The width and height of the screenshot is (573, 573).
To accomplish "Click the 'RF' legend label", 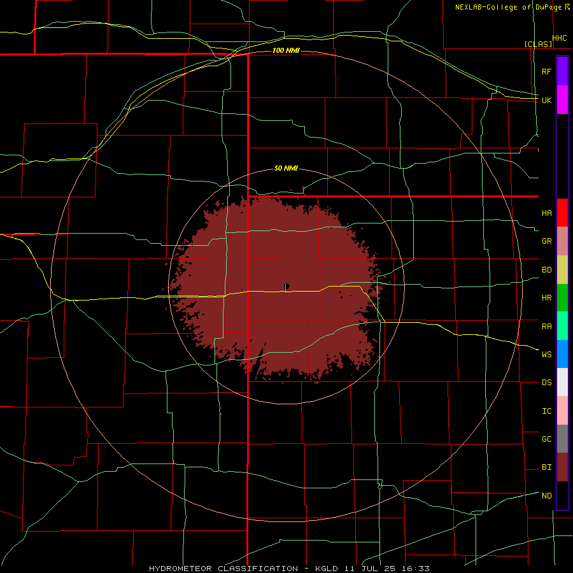I will click(547, 71).
